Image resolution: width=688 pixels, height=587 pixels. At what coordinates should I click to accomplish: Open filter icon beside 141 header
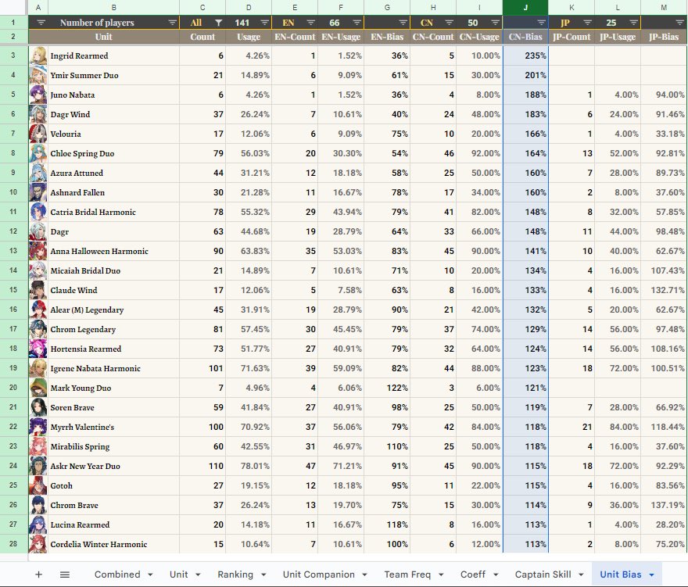tap(264, 23)
